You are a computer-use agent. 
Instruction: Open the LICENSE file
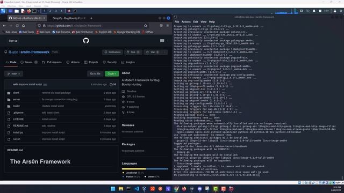point(18,119)
